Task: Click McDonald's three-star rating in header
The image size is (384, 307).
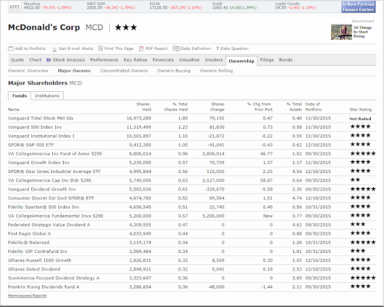Action: (126, 27)
